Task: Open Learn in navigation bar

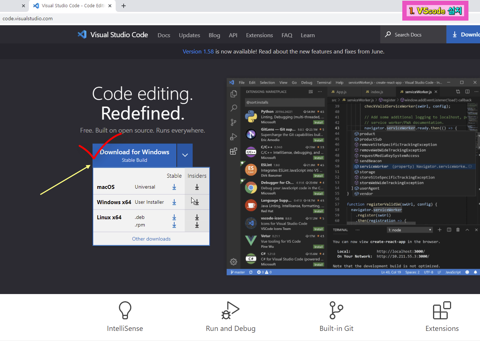Action: [x=308, y=35]
